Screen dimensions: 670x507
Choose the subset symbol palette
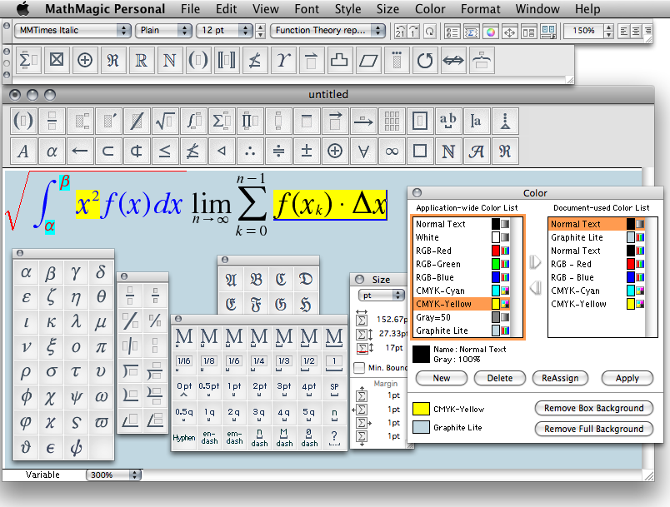(x=108, y=151)
